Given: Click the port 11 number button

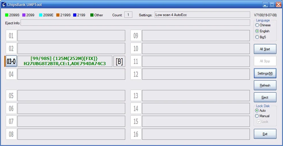Looking at the screenshot, I should (x=136, y=61).
